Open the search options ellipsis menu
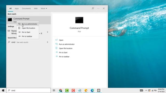Viewport: 166px width, 93px height. [98, 9]
